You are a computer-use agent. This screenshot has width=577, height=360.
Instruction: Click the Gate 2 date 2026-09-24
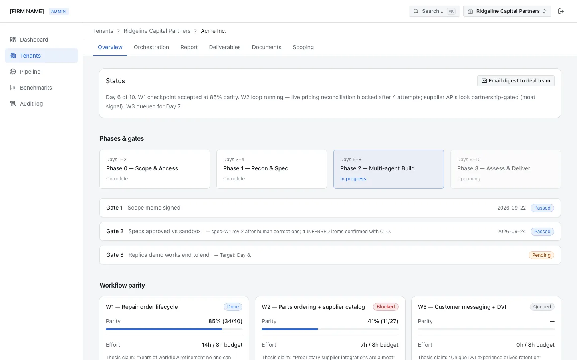pyautogui.click(x=511, y=232)
